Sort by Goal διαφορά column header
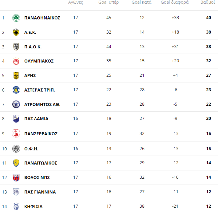The image size is (218, 212). tap(175, 2)
